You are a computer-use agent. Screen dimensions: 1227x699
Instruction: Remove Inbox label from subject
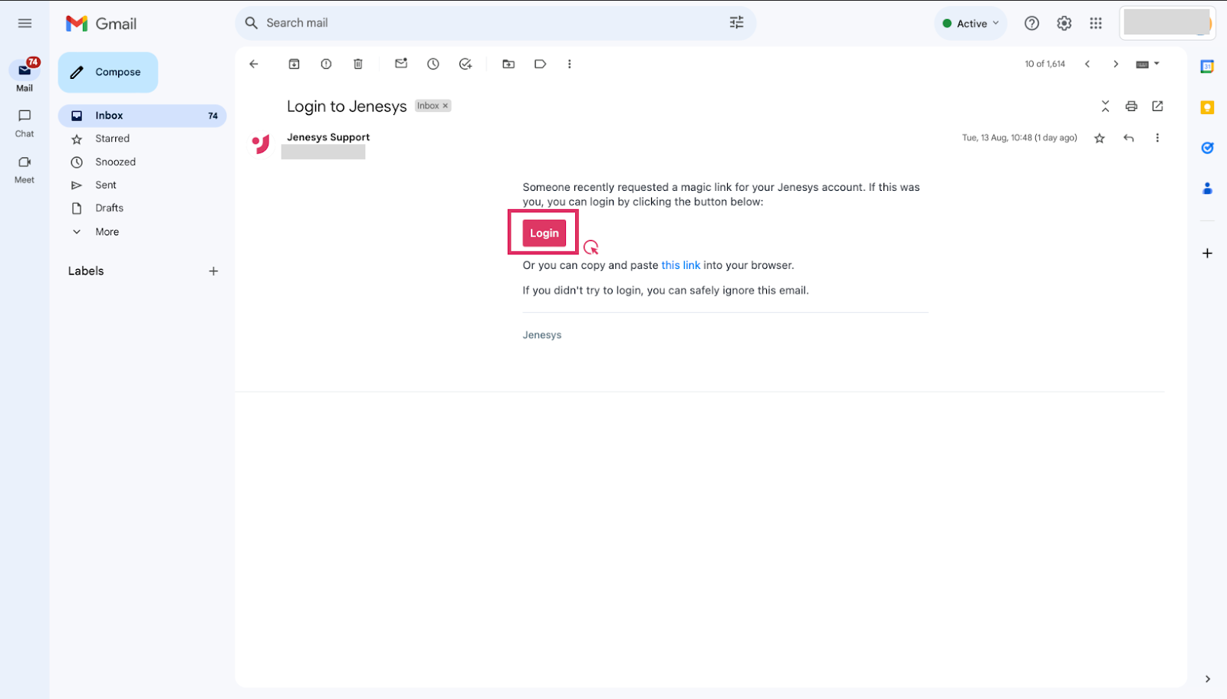(446, 106)
